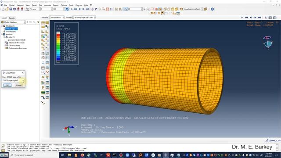Click the New model database icon
The height and width of the screenshot is (158, 281).
pos(3,9)
